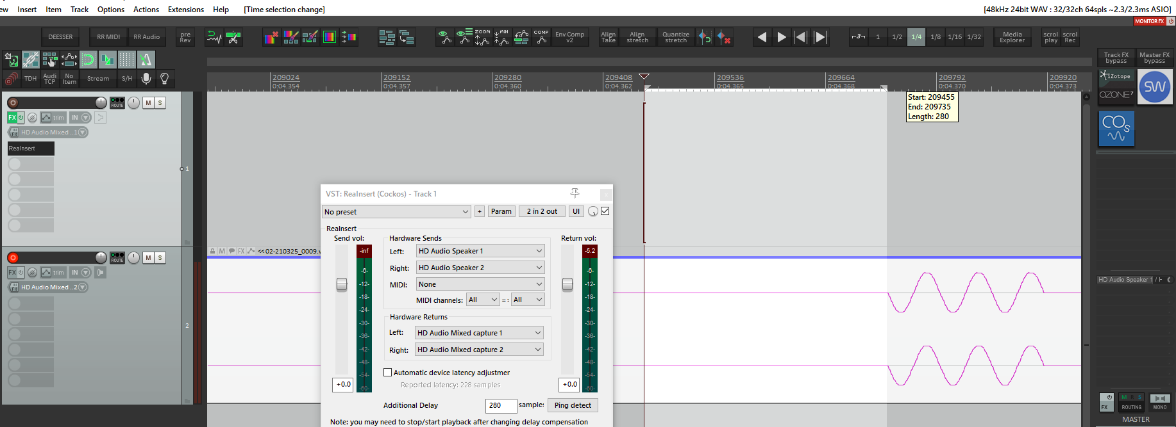The image size is (1176, 427).
Task: Solo track 2 with S button
Action: pos(160,257)
